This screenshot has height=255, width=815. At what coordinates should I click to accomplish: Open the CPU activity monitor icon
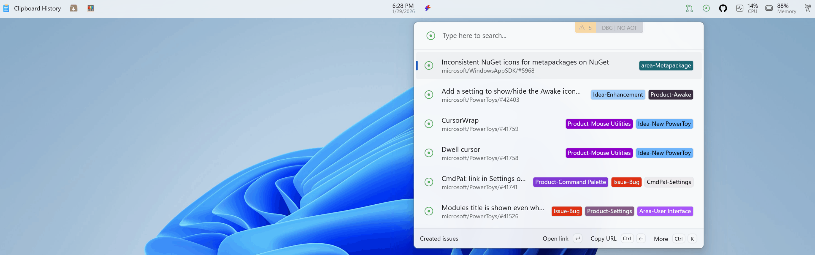tap(740, 8)
